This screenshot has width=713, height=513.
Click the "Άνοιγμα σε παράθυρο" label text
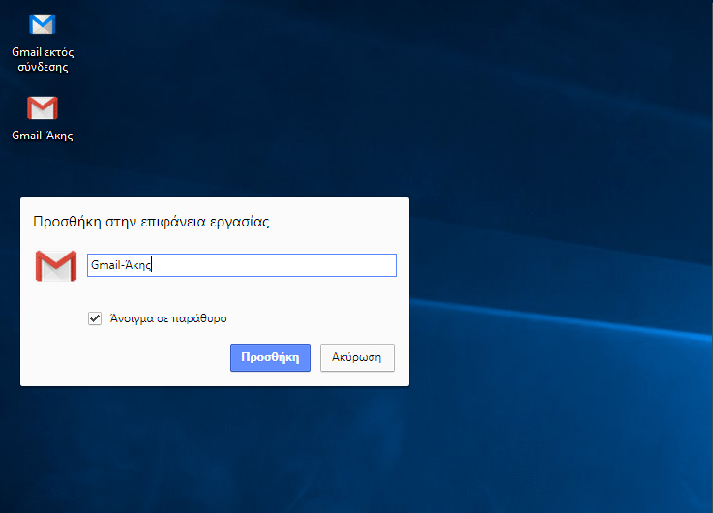tap(168, 318)
